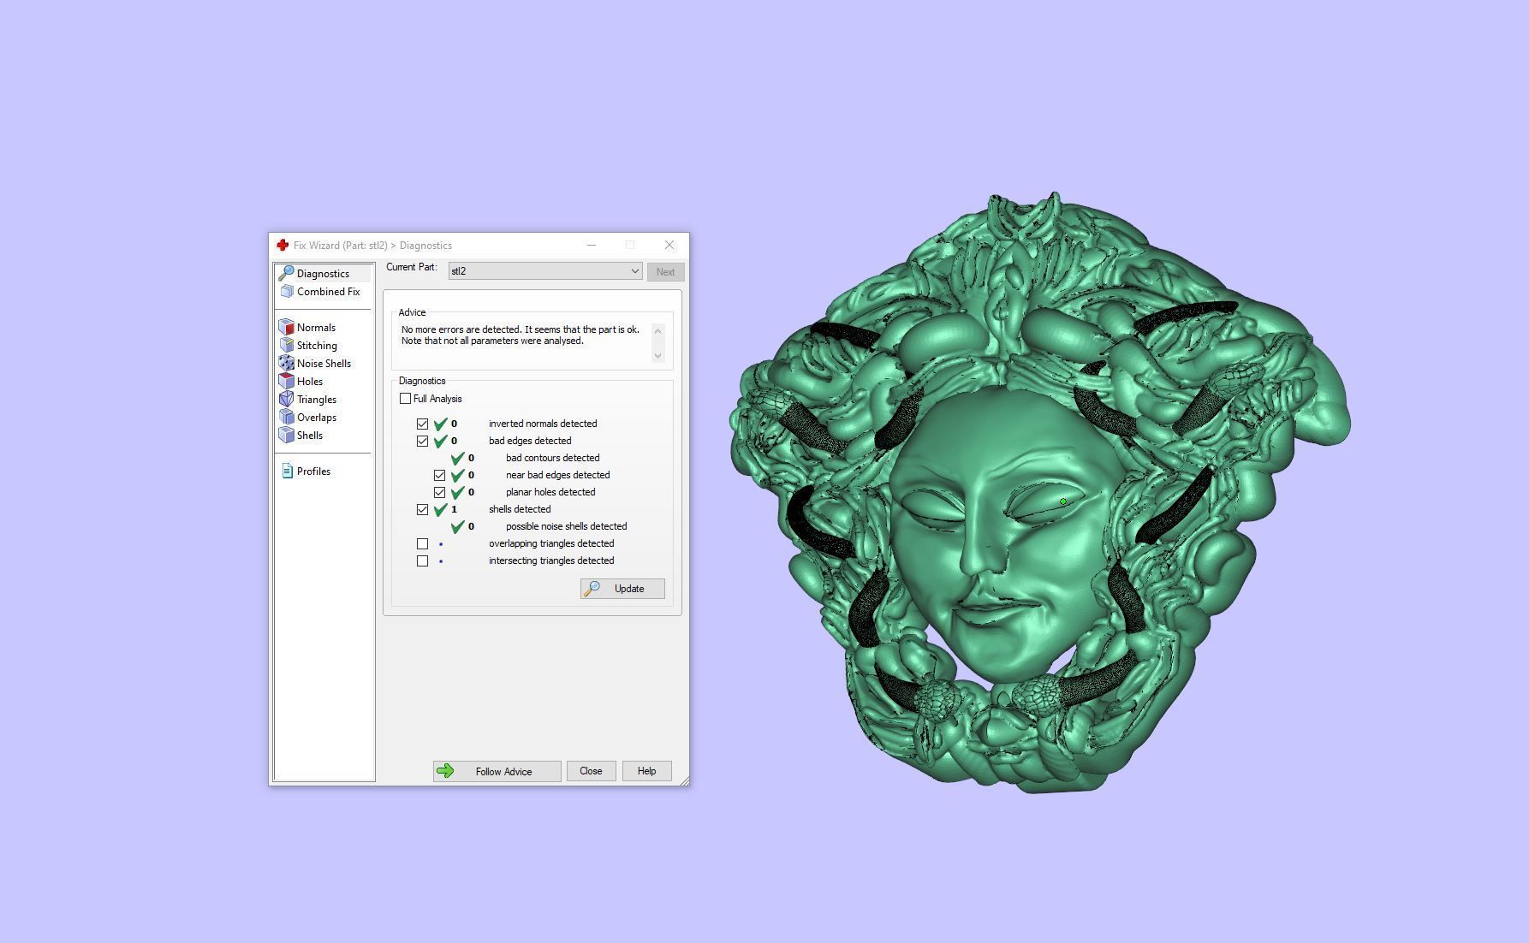Enable overlapping triangles detected checkbox
Screen dimensions: 1529x943
(x=422, y=543)
